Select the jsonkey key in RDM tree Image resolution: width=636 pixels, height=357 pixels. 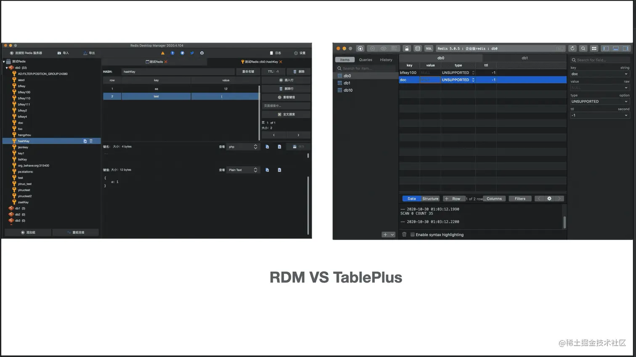[23, 147]
